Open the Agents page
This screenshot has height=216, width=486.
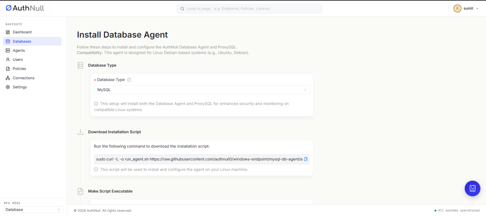pyautogui.click(x=32, y=50)
